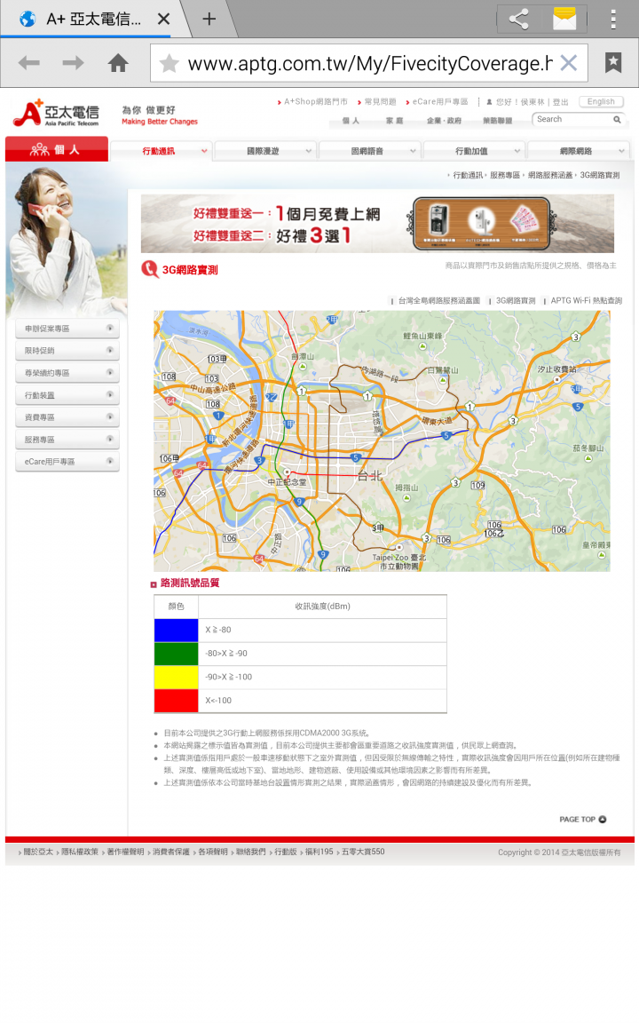Viewport: 639px width, 1023px height.
Task: Expand the 行動加值 dropdown menu
Action: (474, 151)
